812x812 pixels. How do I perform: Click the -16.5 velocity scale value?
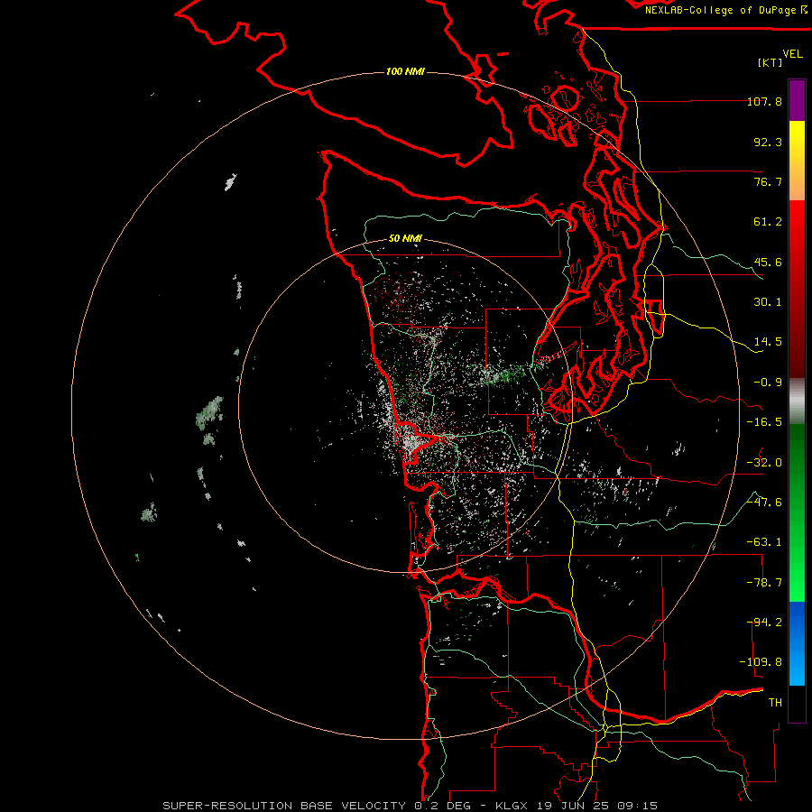(764, 422)
